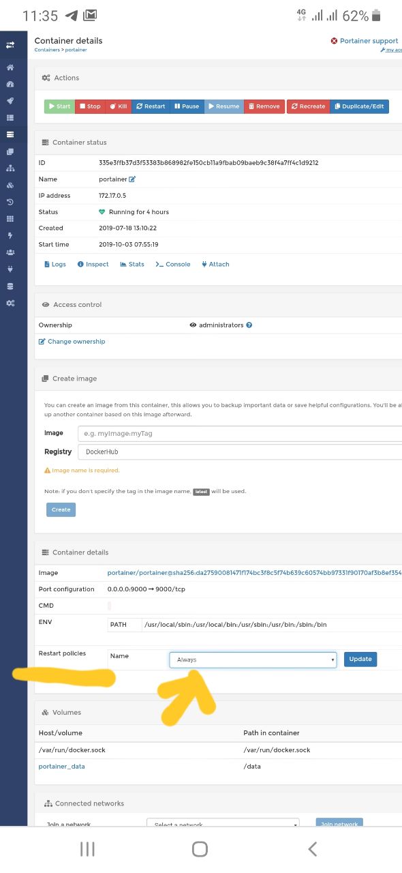Open Extensions lightning bolt sidebar icon
402x873 pixels.
point(10,235)
